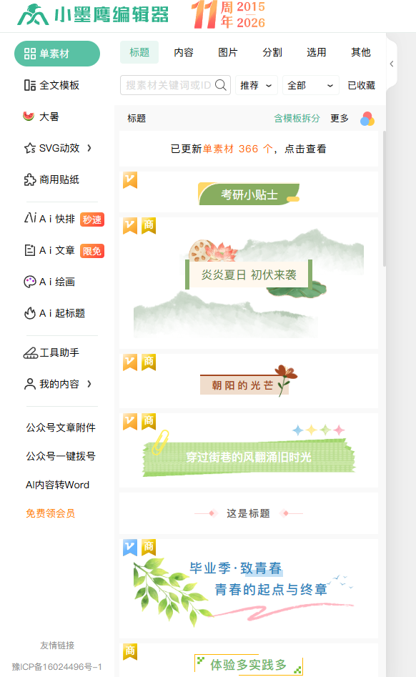Click the 商 badge on 穿过街巷 card
Viewport: 416px width, 677px height.
(x=149, y=421)
